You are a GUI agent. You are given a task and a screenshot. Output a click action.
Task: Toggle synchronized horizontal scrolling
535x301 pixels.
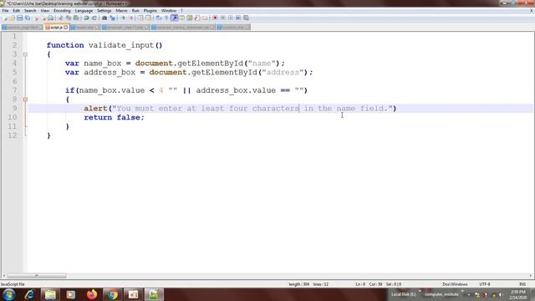pyautogui.click(x=149, y=18)
